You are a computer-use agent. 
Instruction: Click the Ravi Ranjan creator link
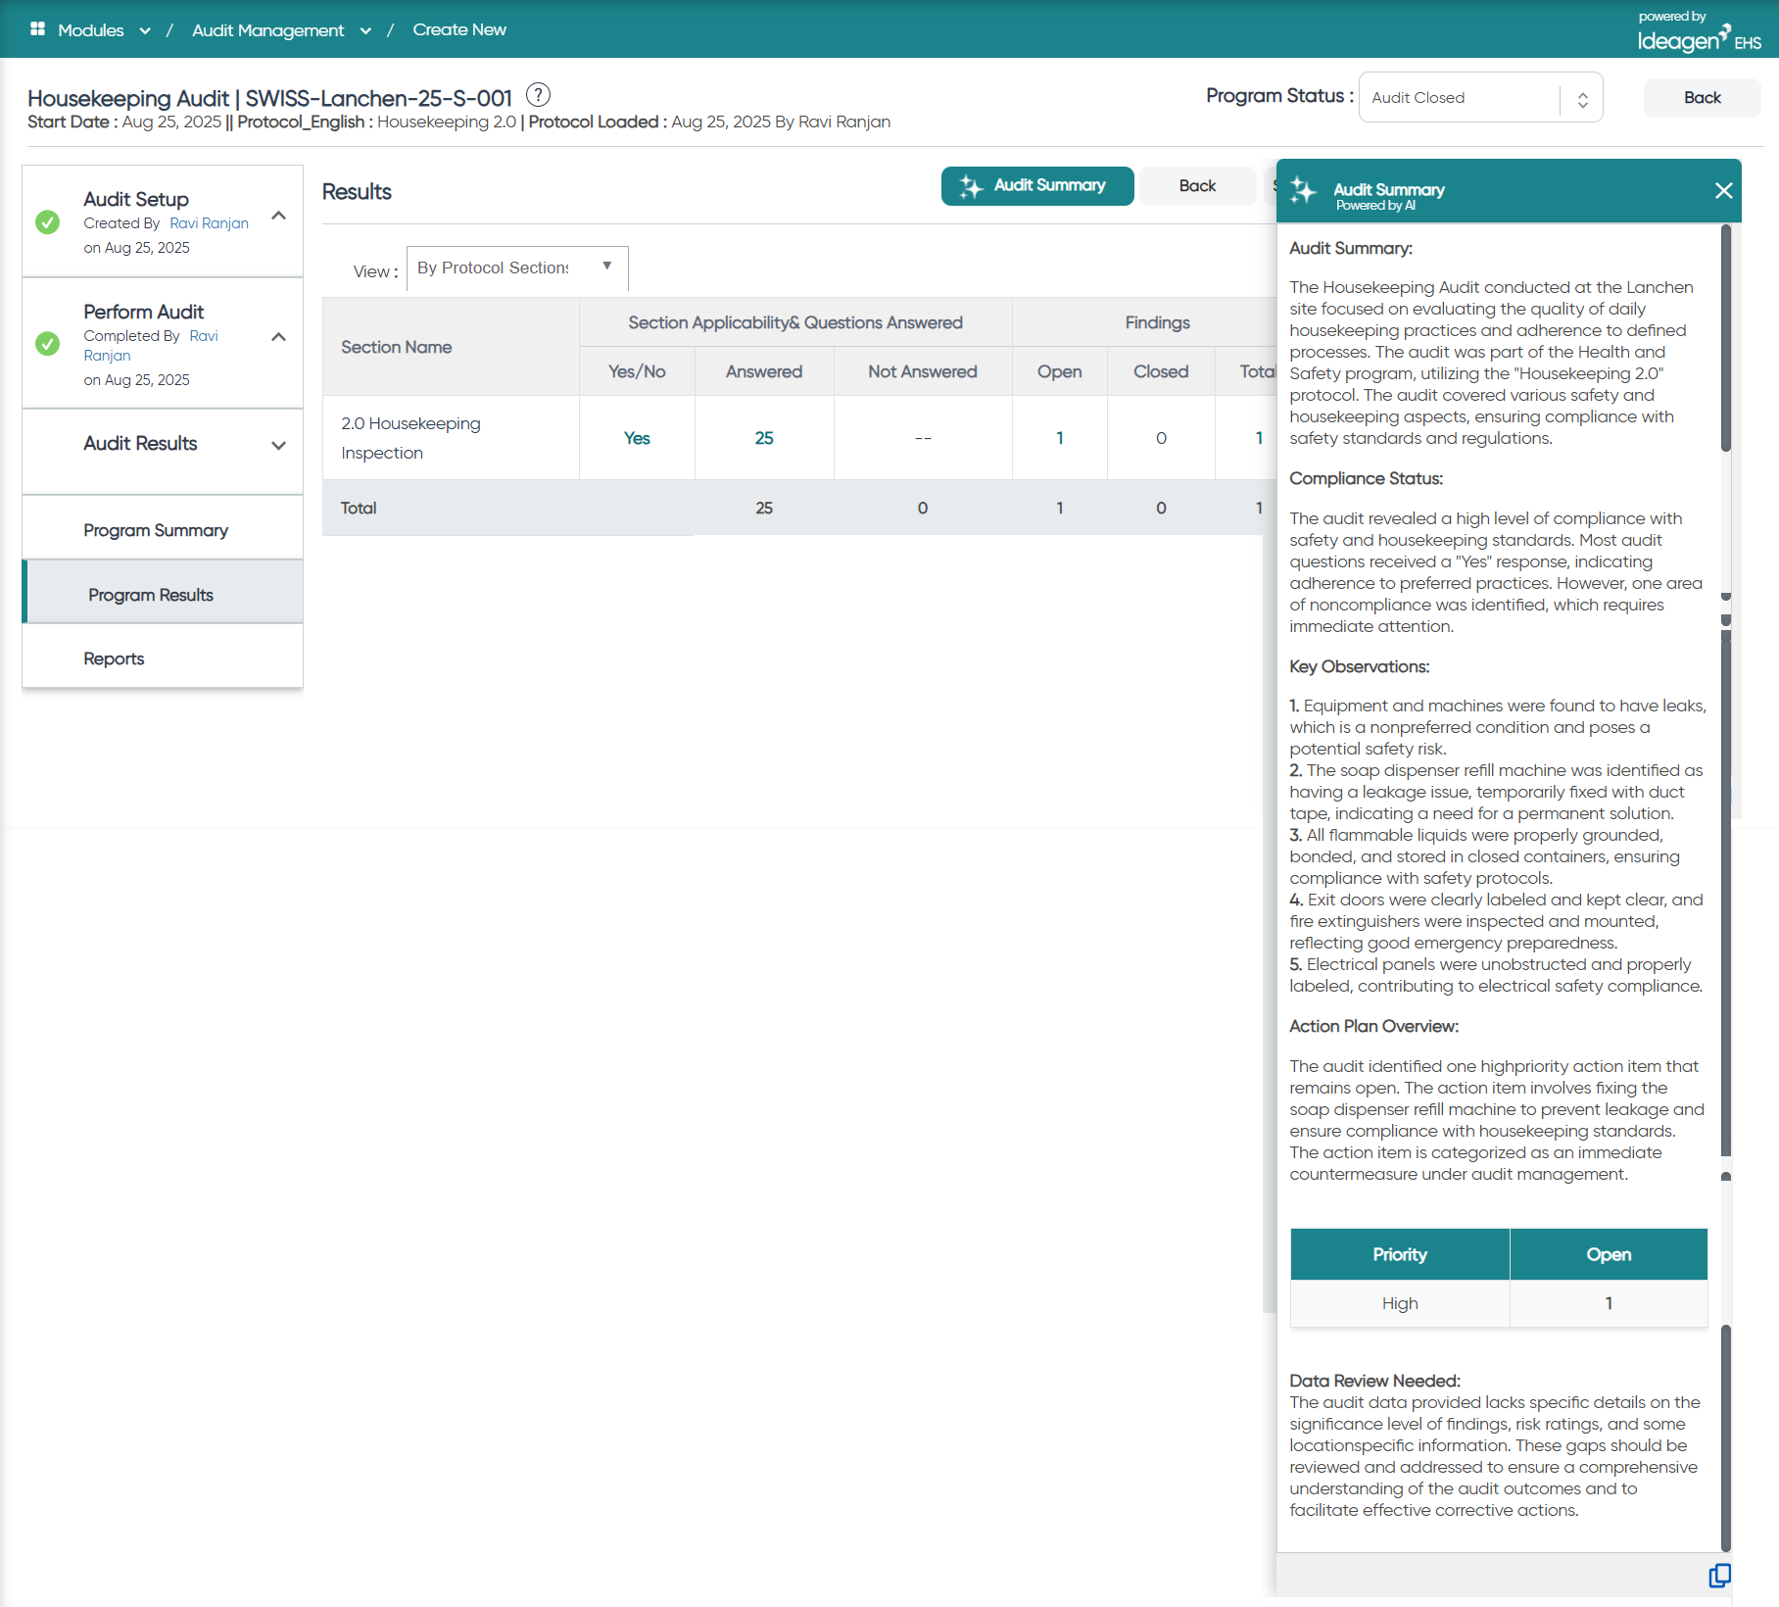click(x=209, y=223)
